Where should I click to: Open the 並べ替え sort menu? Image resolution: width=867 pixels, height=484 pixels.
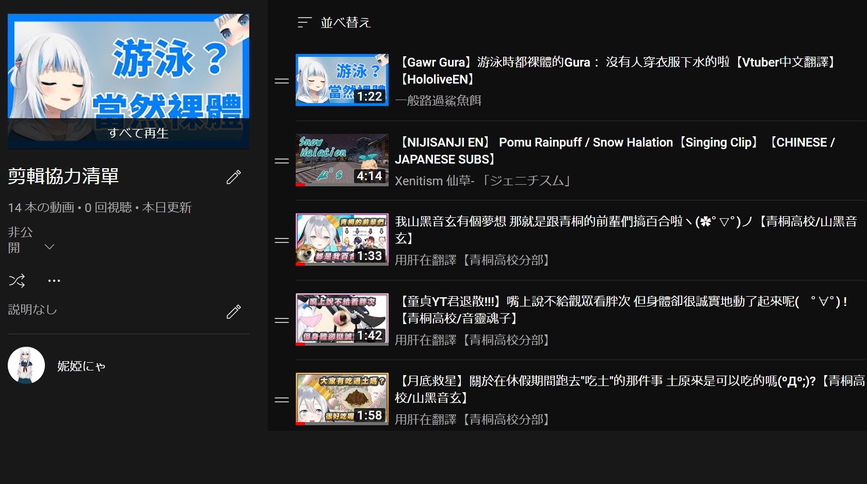pos(345,22)
